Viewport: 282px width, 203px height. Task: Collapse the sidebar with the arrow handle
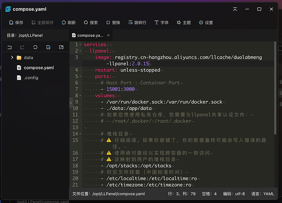pyautogui.click(x=71, y=103)
